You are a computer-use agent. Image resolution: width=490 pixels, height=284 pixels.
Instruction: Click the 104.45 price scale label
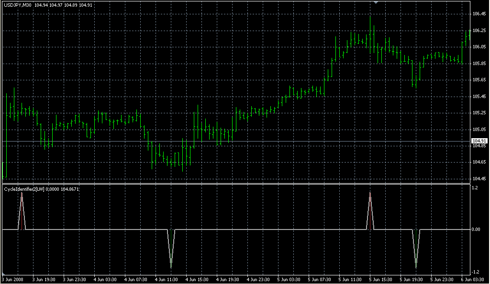(x=479, y=178)
